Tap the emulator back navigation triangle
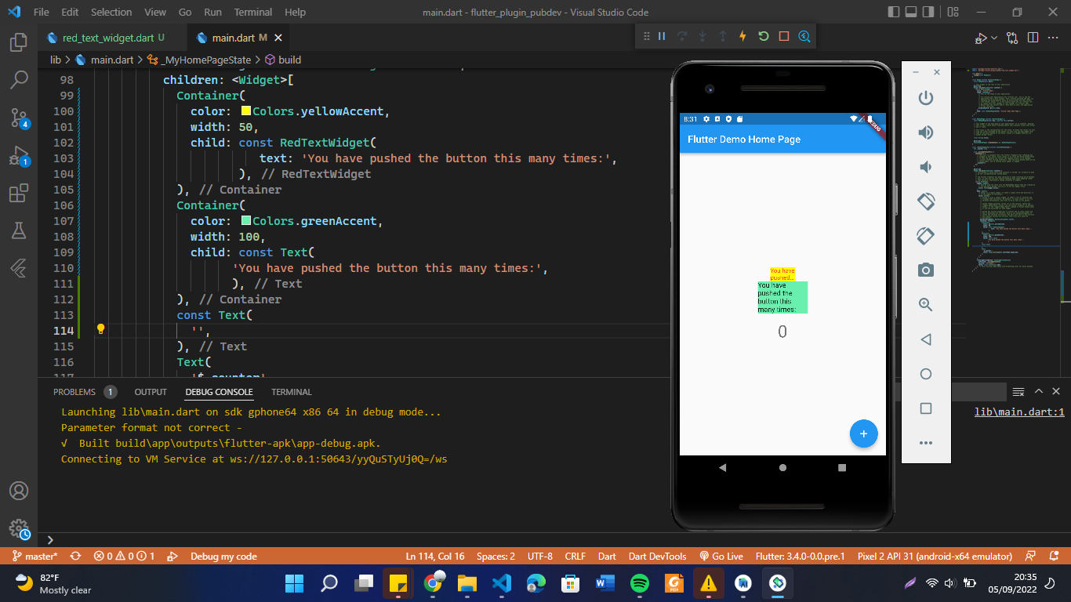Image resolution: width=1071 pixels, height=602 pixels. pos(722,468)
